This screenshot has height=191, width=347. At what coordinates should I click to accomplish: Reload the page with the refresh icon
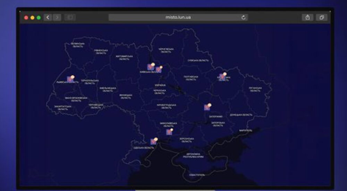click(x=244, y=17)
